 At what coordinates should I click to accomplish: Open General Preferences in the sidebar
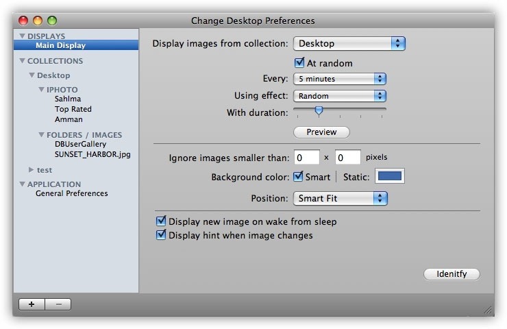71,193
